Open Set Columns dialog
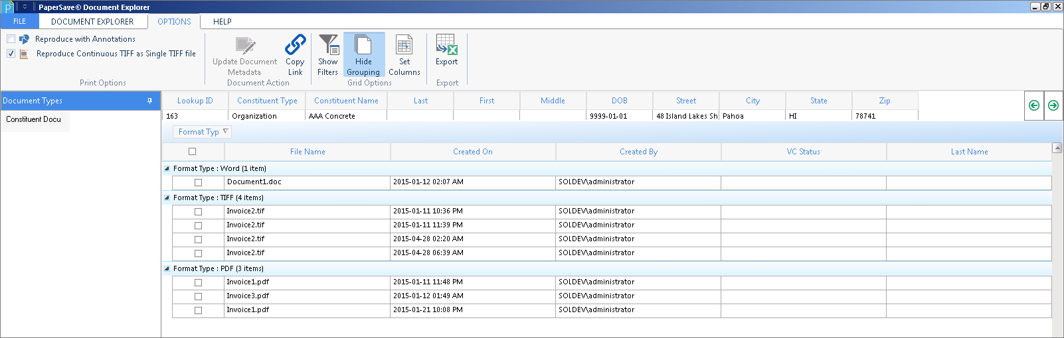The image size is (1064, 338). (404, 55)
